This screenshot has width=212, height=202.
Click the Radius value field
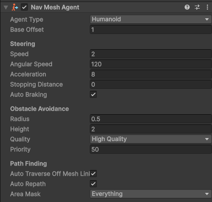pos(151,119)
